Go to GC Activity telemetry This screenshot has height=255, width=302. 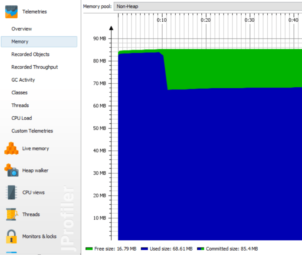[23, 80]
